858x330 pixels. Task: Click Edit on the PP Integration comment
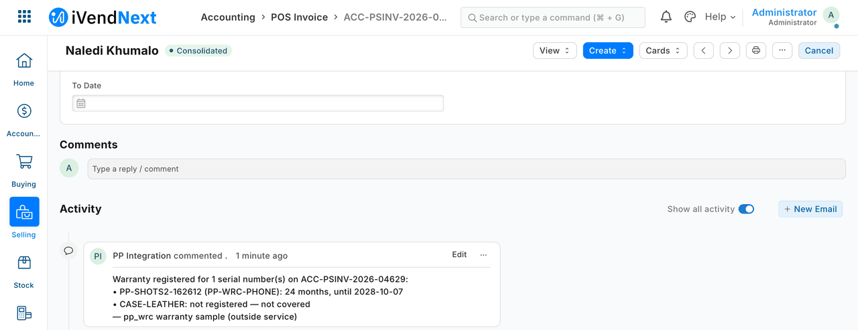pyautogui.click(x=459, y=255)
